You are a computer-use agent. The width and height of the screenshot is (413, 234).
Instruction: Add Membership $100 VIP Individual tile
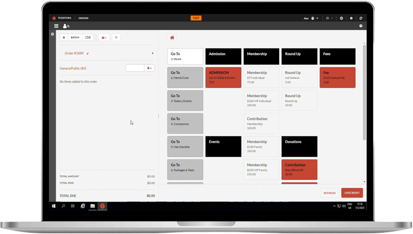pyautogui.click(x=261, y=101)
